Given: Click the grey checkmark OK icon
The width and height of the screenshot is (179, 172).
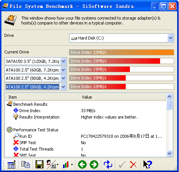Looking at the screenshot, I should point(122,164).
